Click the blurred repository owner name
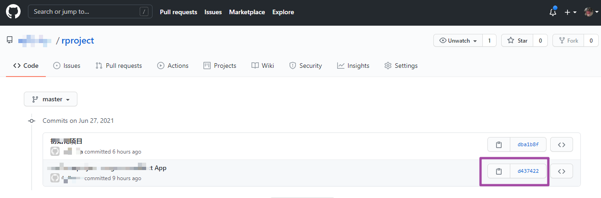 click(x=35, y=41)
